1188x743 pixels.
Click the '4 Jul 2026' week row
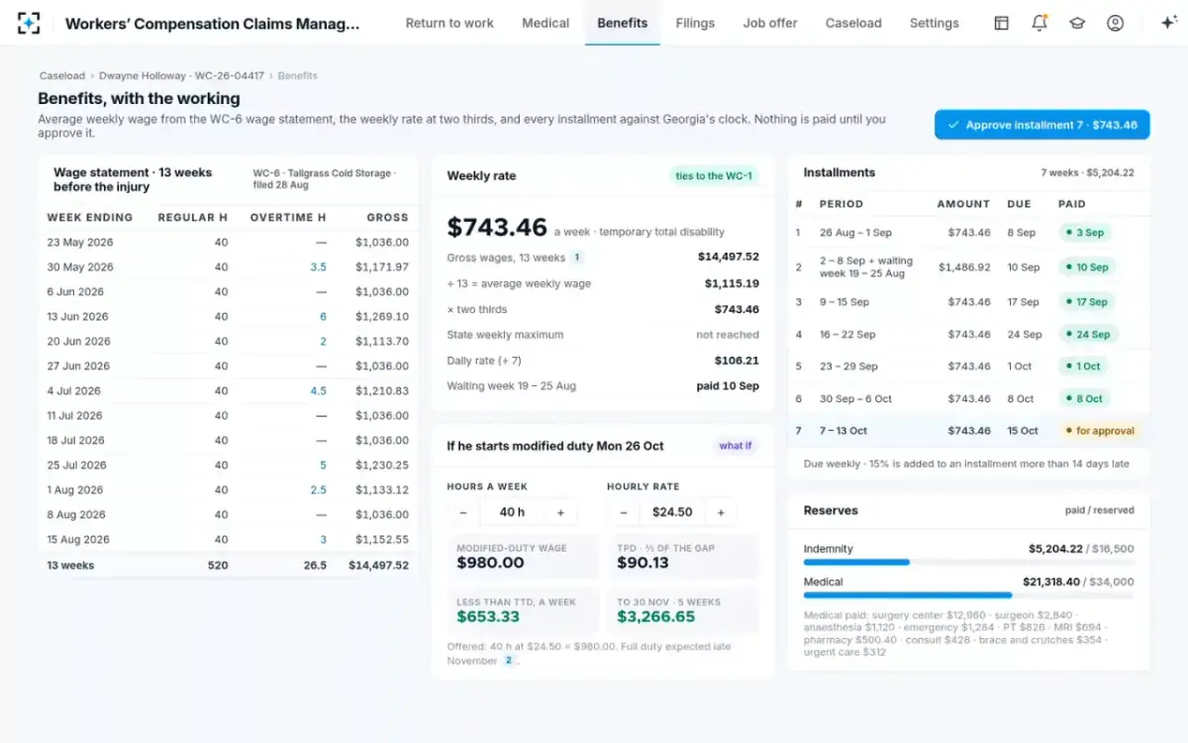pyautogui.click(x=228, y=391)
